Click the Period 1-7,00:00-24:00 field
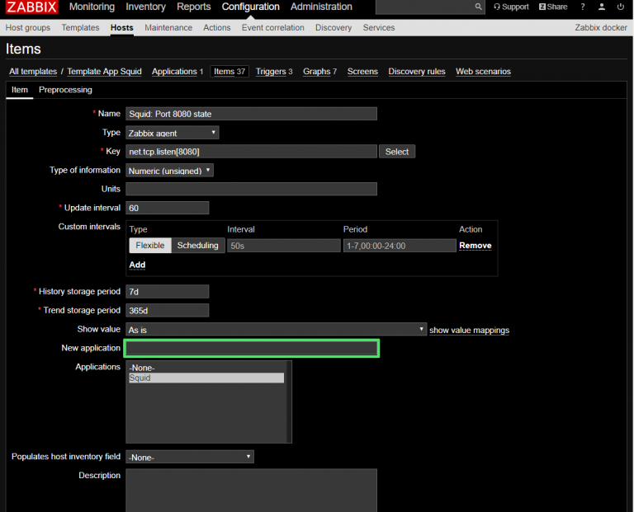The image size is (634, 512). (400, 246)
